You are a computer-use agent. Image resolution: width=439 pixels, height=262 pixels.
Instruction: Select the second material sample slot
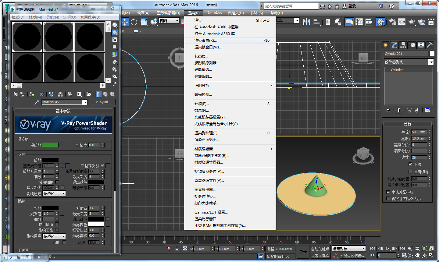click(x=58, y=37)
